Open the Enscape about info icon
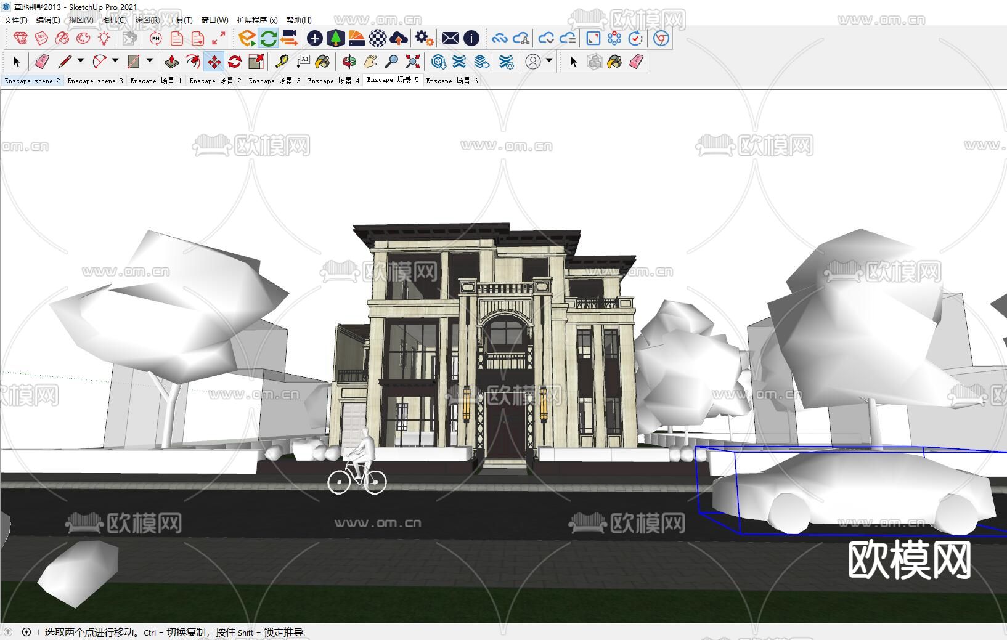This screenshot has height=640, width=1007. (471, 38)
